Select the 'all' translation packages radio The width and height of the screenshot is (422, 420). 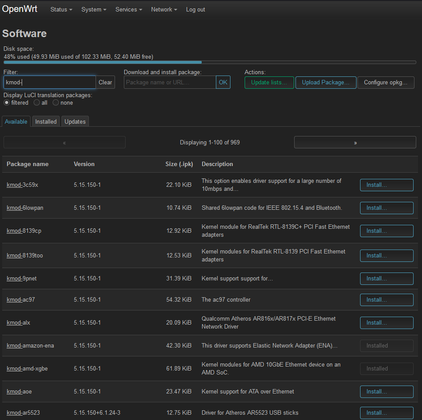tap(37, 103)
